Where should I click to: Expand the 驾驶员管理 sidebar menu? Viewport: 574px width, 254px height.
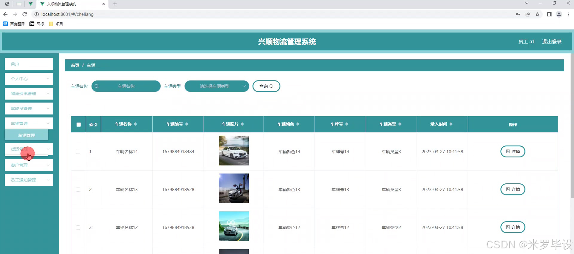coord(29,109)
